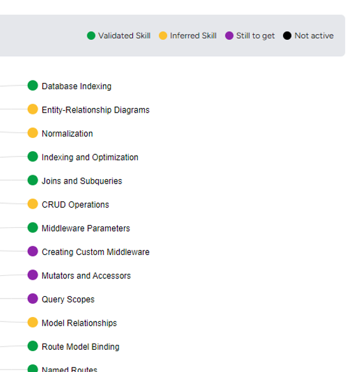
Task: Select the yellow Model Relationships node circle
Action: [x=33, y=323]
